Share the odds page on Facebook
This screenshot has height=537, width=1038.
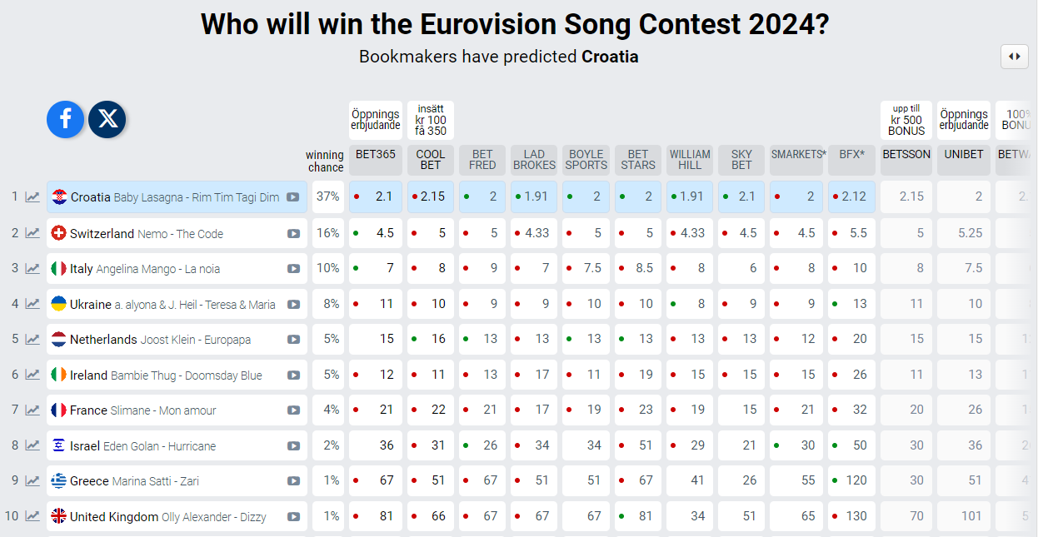click(66, 119)
